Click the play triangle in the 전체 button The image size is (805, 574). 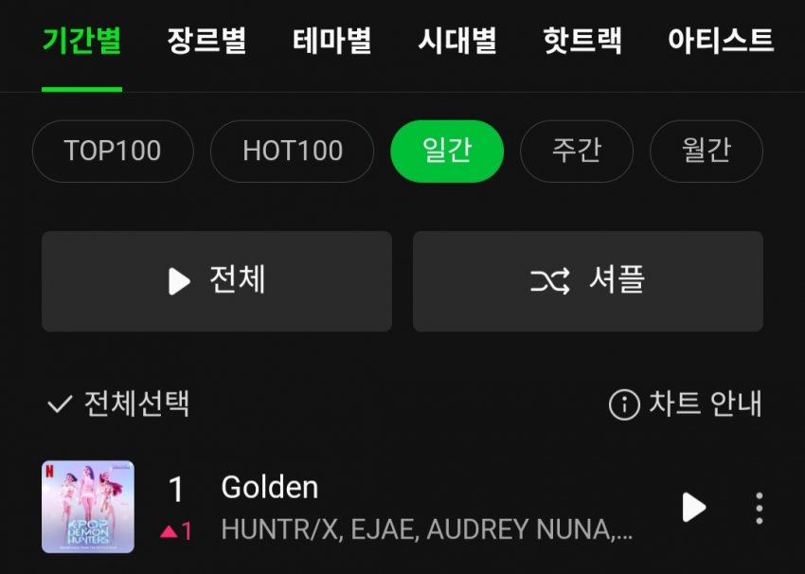point(179,281)
